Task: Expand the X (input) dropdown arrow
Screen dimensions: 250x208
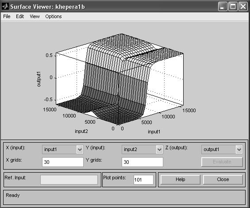Action: click(x=80, y=149)
